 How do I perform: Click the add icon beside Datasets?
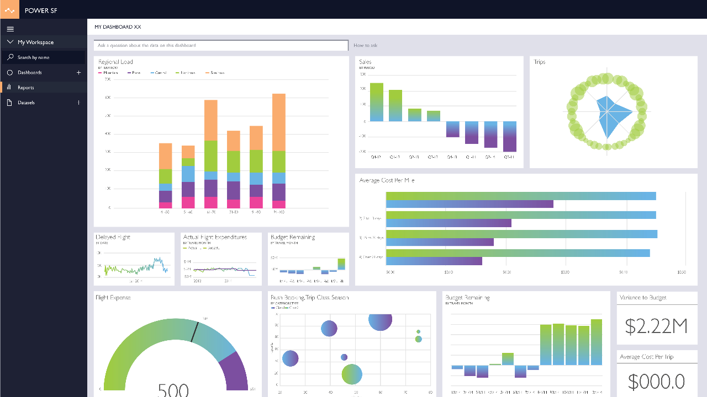78,103
